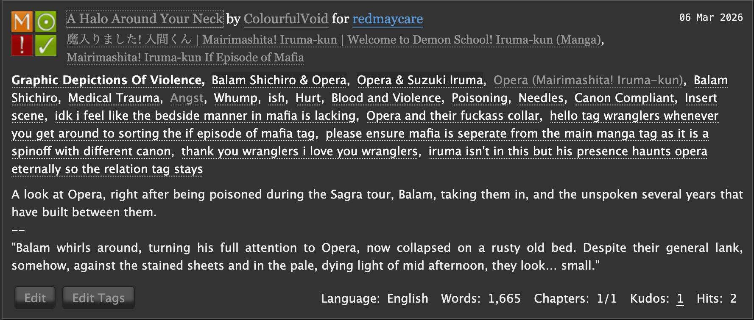
Task: Click the "Medical Trauma" tag
Action: click(114, 98)
